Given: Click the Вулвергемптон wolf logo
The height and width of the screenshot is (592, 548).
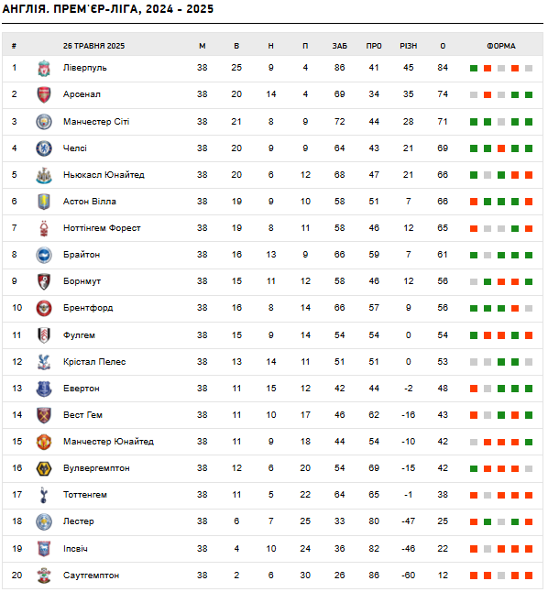Looking at the screenshot, I should click(44, 468).
